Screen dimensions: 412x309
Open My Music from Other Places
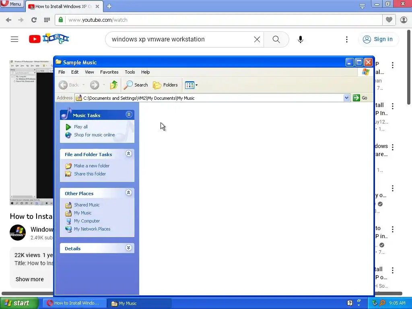pyautogui.click(x=83, y=213)
